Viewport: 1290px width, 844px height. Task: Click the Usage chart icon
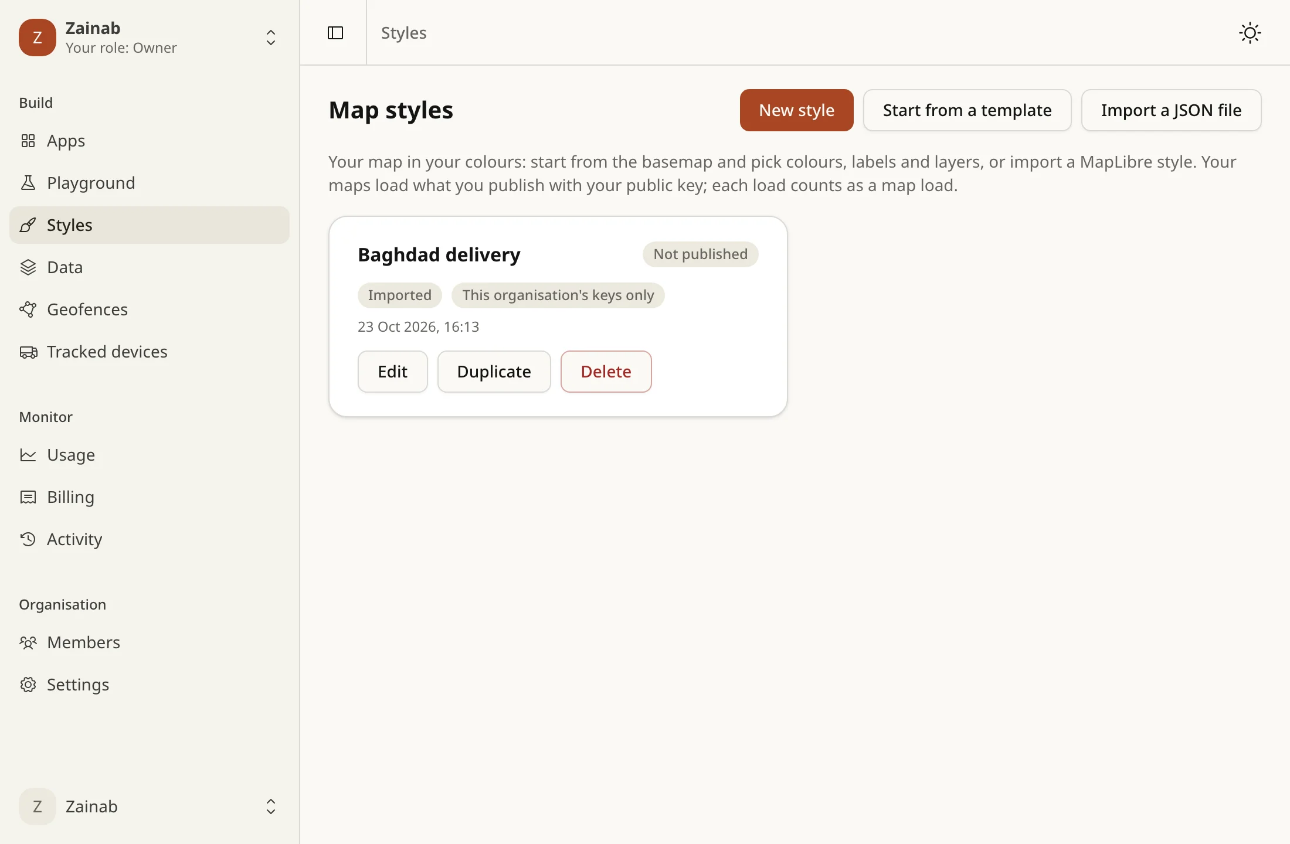coord(28,455)
